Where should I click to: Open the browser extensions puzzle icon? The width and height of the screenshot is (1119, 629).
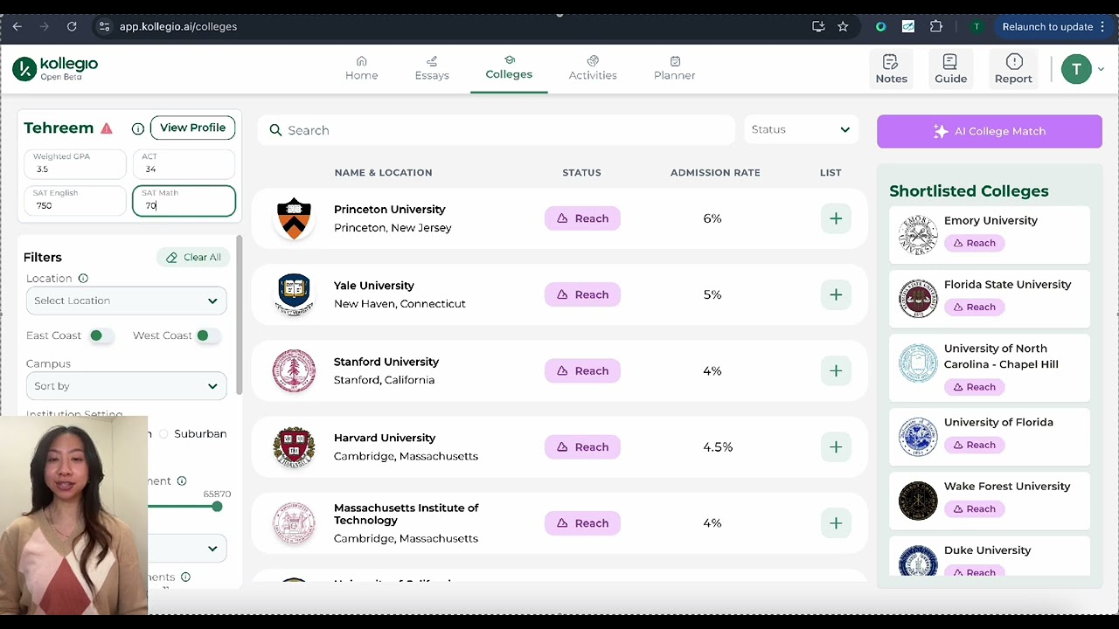pyautogui.click(x=936, y=26)
